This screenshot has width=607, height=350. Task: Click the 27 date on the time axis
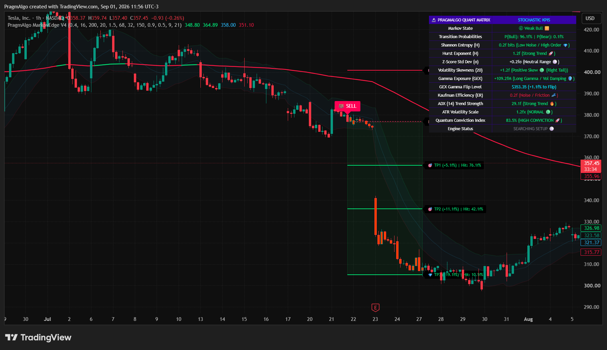[419, 319]
